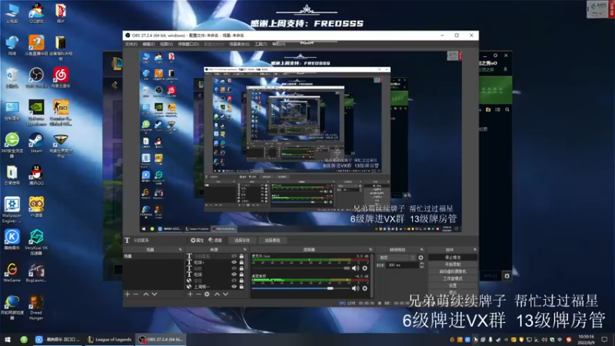Toggle eye icon of second text source
Viewport: 615px width, 346px height.
(x=234, y=262)
